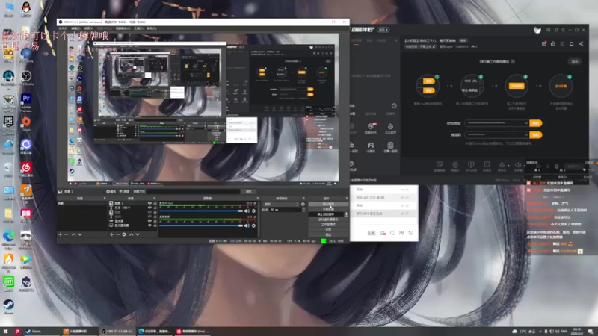
Task: Open the first OBS menu bar item
Action: click(63, 28)
